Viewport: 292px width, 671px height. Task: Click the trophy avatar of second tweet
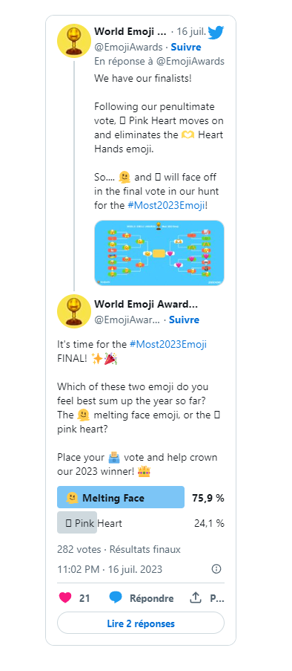(74, 311)
